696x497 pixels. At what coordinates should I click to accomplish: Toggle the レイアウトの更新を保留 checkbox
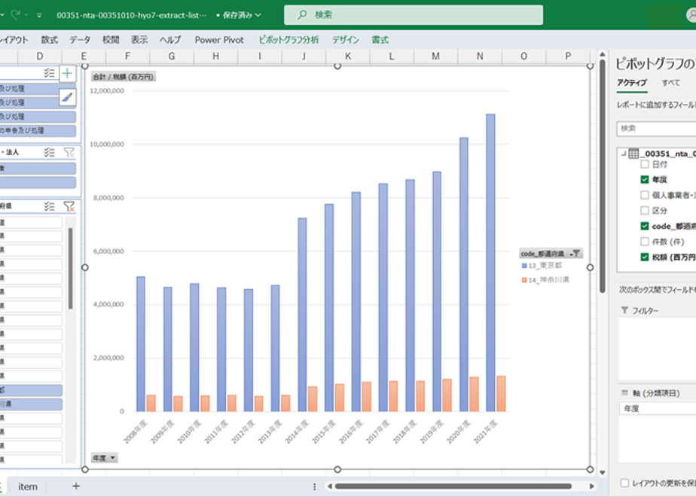(x=624, y=483)
